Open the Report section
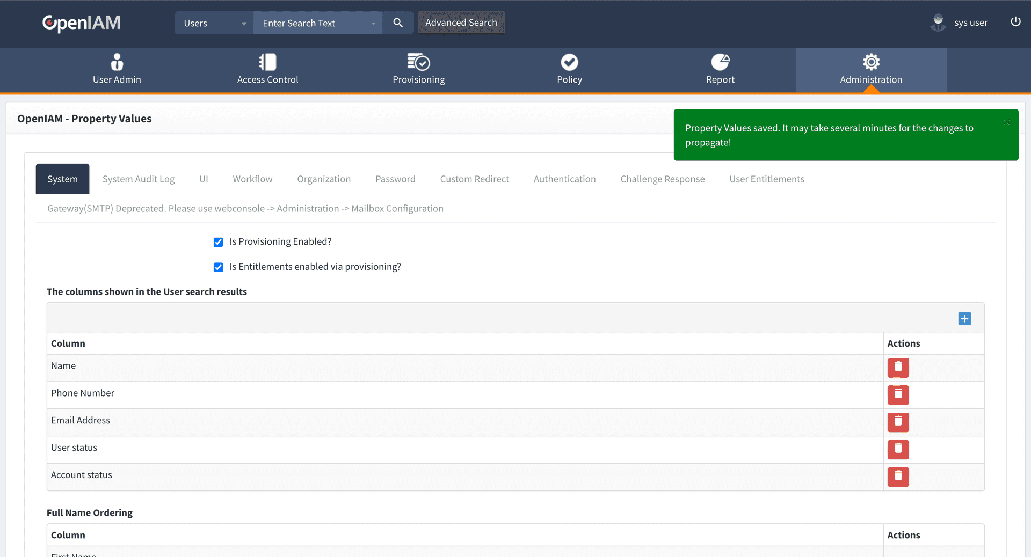Image resolution: width=1031 pixels, height=557 pixels. pyautogui.click(x=720, y=69)
